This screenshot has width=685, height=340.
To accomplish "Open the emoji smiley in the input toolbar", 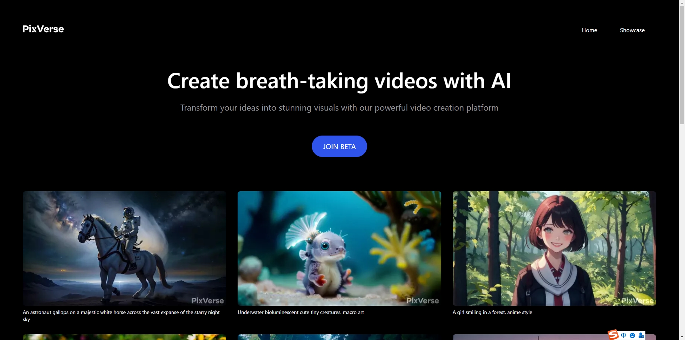I will point(632,335).
